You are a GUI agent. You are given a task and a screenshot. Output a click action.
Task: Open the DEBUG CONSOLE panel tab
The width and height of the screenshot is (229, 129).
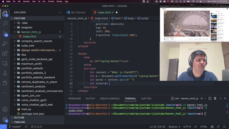110,99
